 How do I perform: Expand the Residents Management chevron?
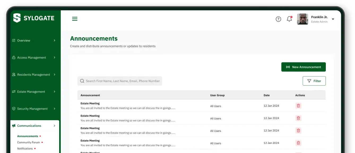tap(55, 75)
